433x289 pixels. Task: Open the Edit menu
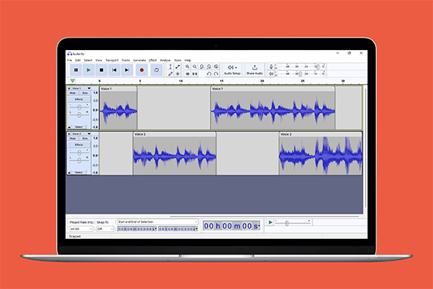[x=78, y=60]
